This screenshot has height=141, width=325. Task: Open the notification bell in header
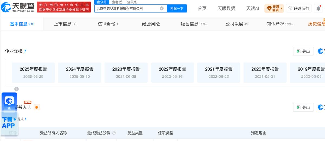pyautogui.click(x=318, y=8)
